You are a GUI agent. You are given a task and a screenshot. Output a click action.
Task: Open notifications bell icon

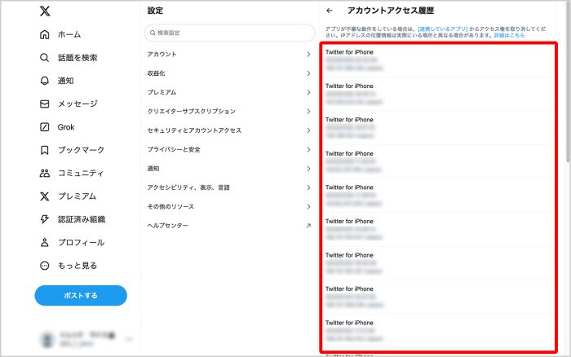click(x=45, y=81)
